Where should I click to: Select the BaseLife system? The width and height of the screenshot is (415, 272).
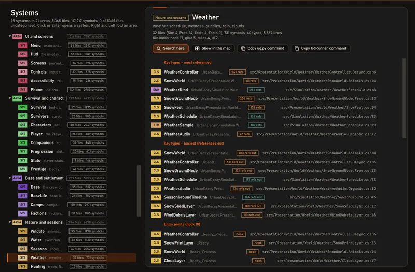tap(72, 196)
